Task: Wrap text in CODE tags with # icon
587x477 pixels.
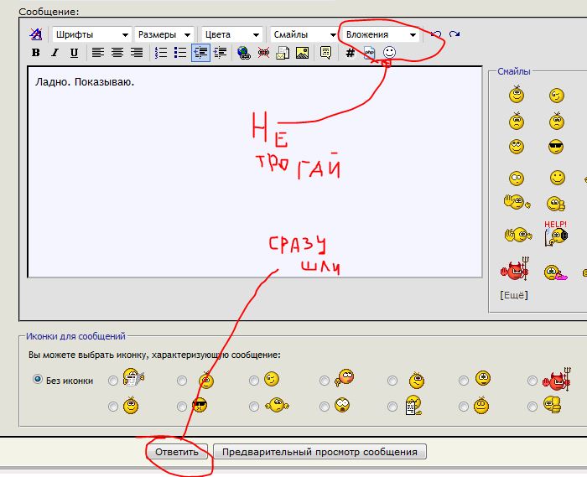Action: [x=350, y=53]
